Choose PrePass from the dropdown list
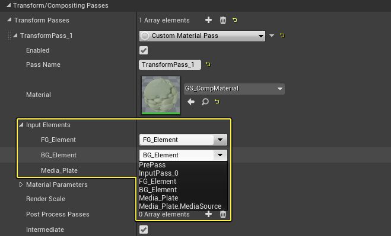The width and height of the screenshot is (391, 236). click(x=152, y=165)
